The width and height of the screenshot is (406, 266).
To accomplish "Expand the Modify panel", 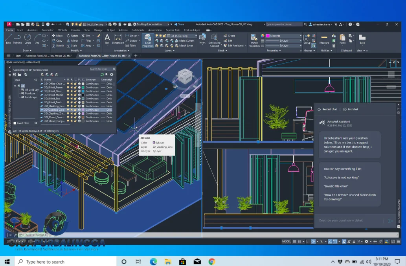I will 76,51.
